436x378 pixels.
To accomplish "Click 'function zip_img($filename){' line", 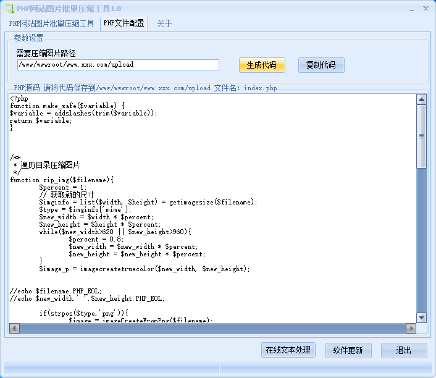I will point(62,180).
